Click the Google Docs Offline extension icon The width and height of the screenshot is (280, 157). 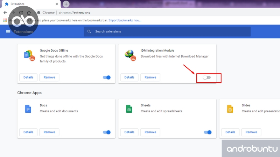[x=28, y=55]
